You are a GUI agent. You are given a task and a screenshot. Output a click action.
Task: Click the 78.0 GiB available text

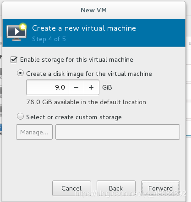[86, 102]
